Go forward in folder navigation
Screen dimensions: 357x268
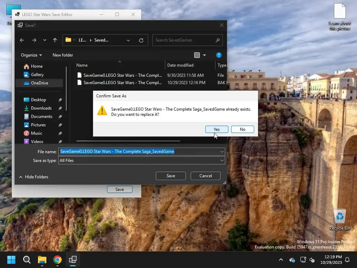34,40
